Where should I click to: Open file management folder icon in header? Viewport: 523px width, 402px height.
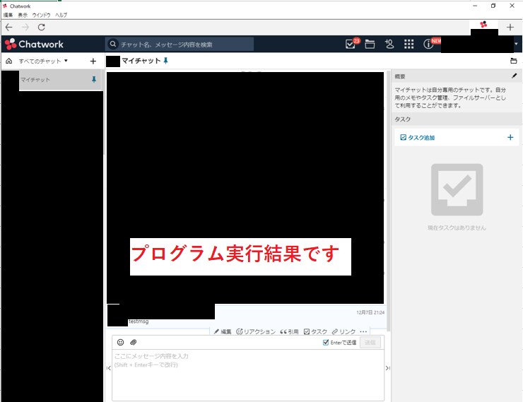[370, 44]
